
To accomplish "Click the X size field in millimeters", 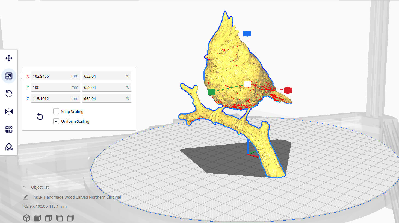I will tap(56, 76).
